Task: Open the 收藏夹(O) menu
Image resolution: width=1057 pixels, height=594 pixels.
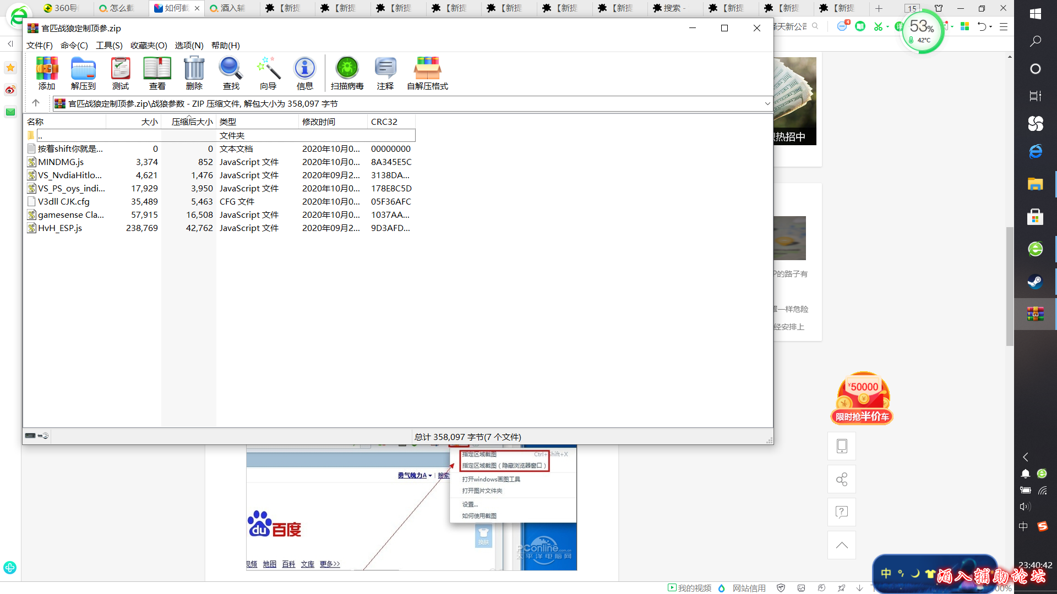Action: coord(149,46)
